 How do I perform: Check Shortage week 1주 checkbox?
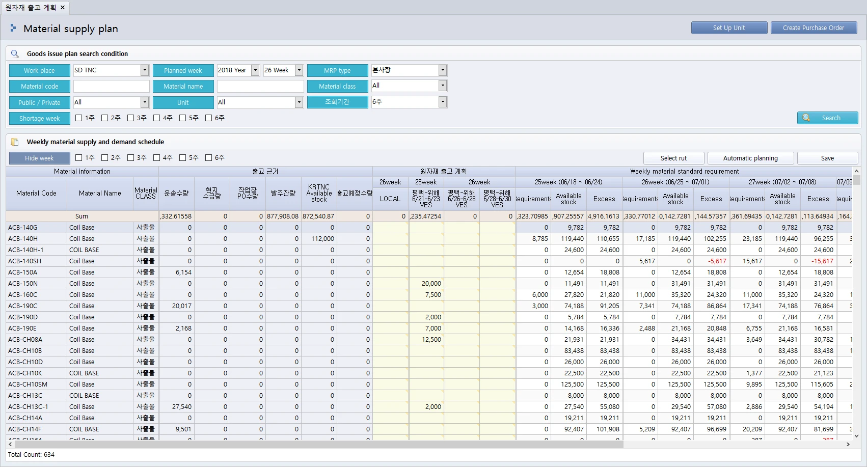click(79, 118)
